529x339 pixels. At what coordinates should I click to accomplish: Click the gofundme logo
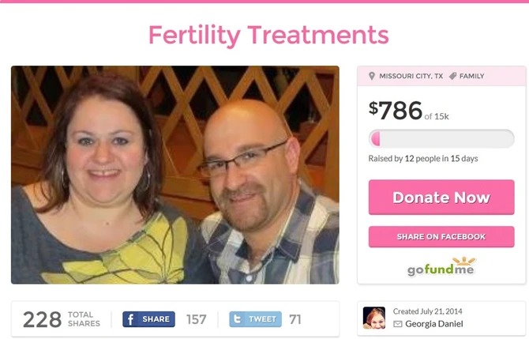(441, 267)
